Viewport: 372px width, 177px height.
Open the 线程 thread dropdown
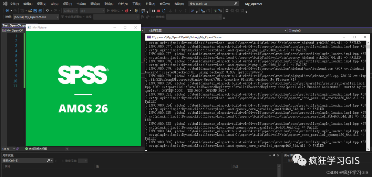click(116, 17)
